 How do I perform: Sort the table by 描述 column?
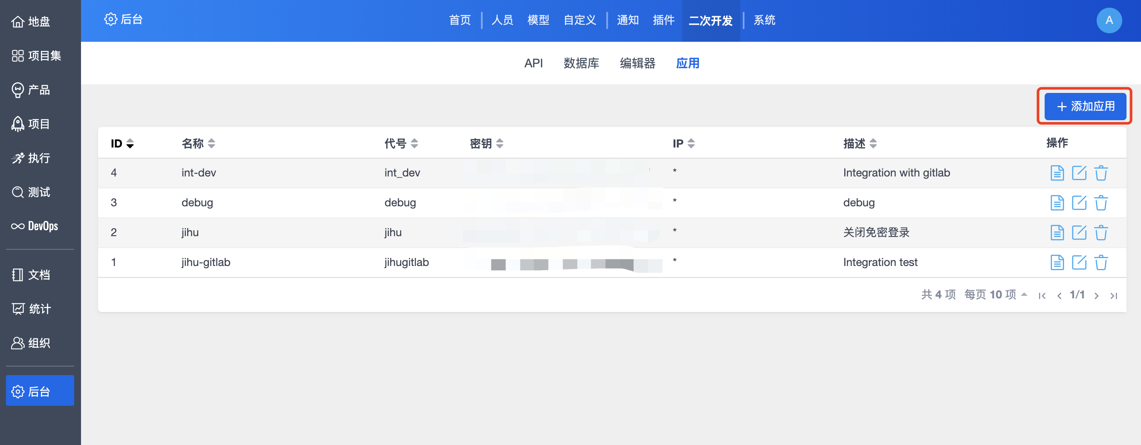tap(859, 144)
